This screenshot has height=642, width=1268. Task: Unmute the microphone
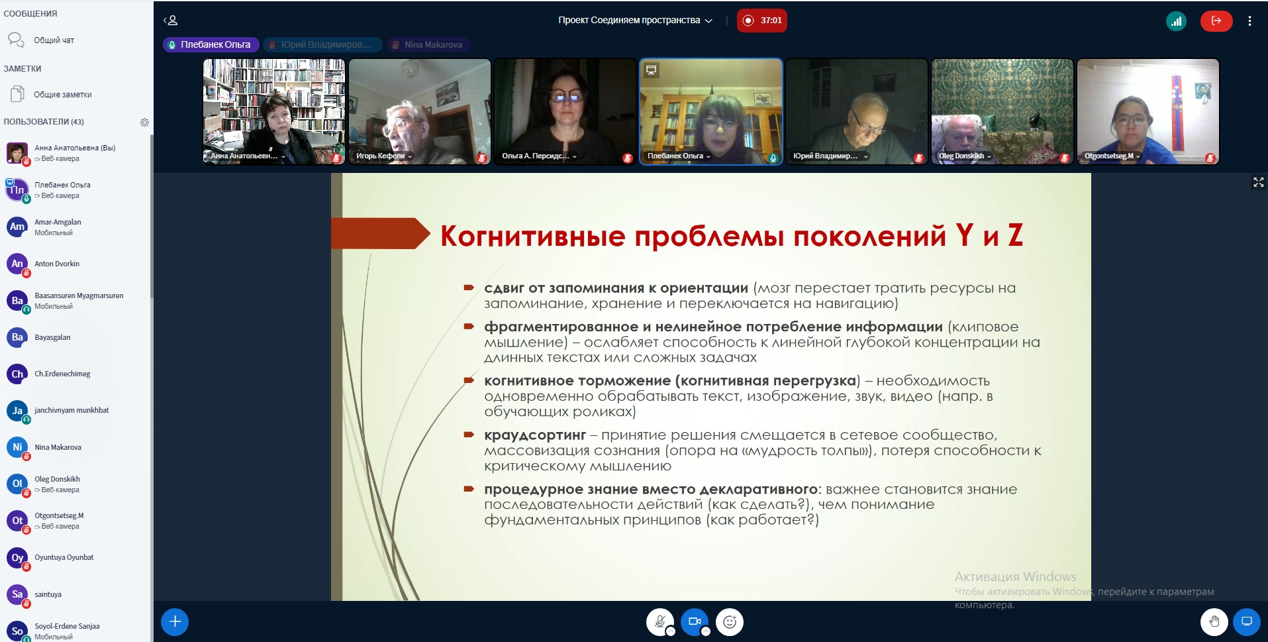coord(659,621)
